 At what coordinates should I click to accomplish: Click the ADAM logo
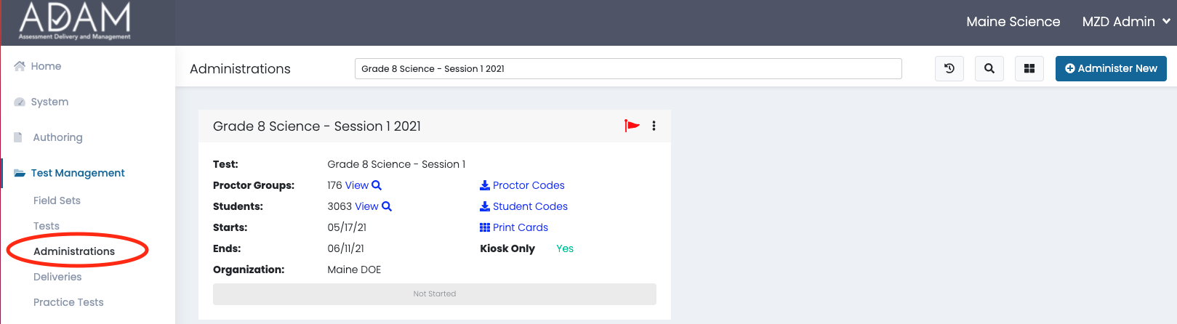75,21
